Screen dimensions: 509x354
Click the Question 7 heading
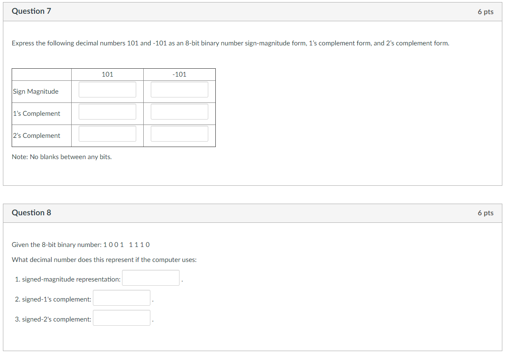click(x=32, y=11)
